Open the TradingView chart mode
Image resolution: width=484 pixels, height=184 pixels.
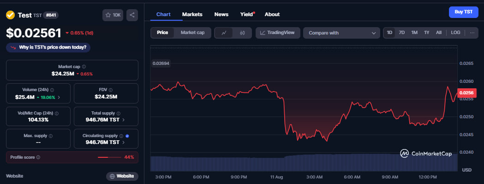(278, 33)
